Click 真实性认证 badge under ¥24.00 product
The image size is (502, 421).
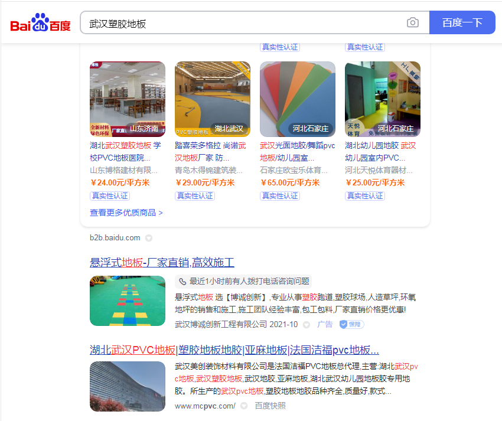point(110,195)
